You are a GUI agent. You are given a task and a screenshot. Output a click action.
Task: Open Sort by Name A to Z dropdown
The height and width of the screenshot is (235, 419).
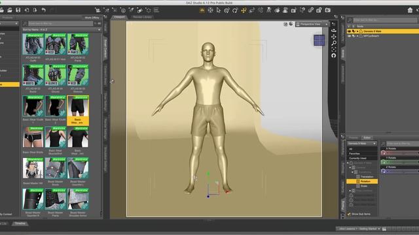point(62,29)
